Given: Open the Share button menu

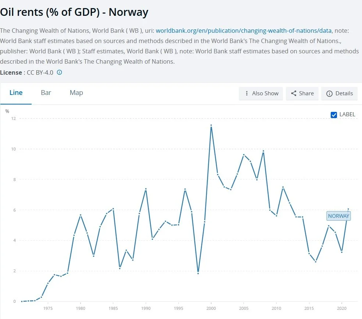Looking at the screenshot, I should point(302,93).
